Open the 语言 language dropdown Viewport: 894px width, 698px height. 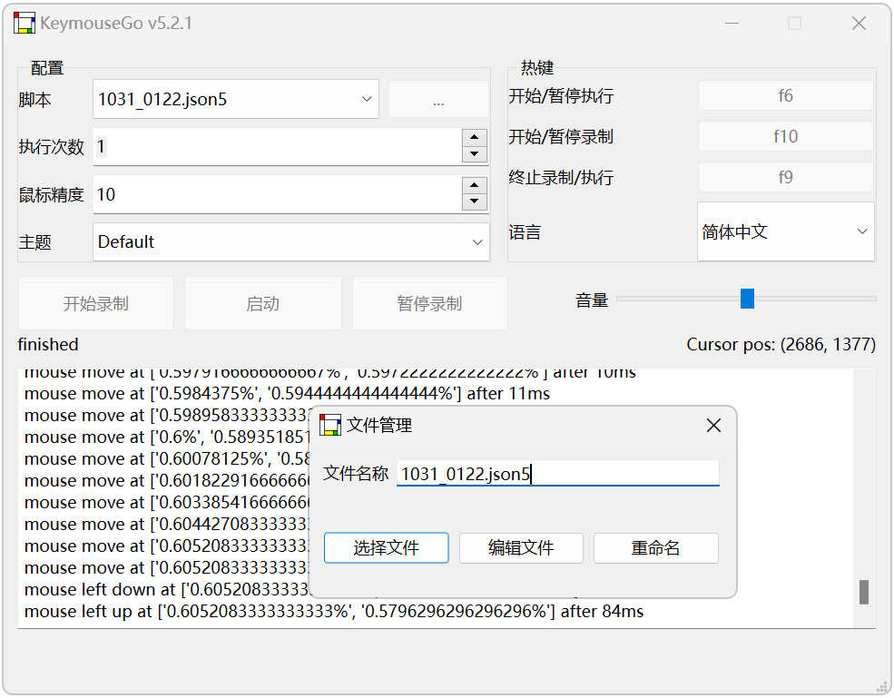click(786, 231)
